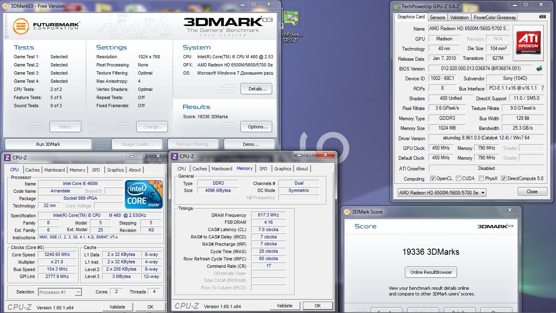
Task: Click the QPI Link '2777.9 MHz' value
Action: [x=57, y=276]
